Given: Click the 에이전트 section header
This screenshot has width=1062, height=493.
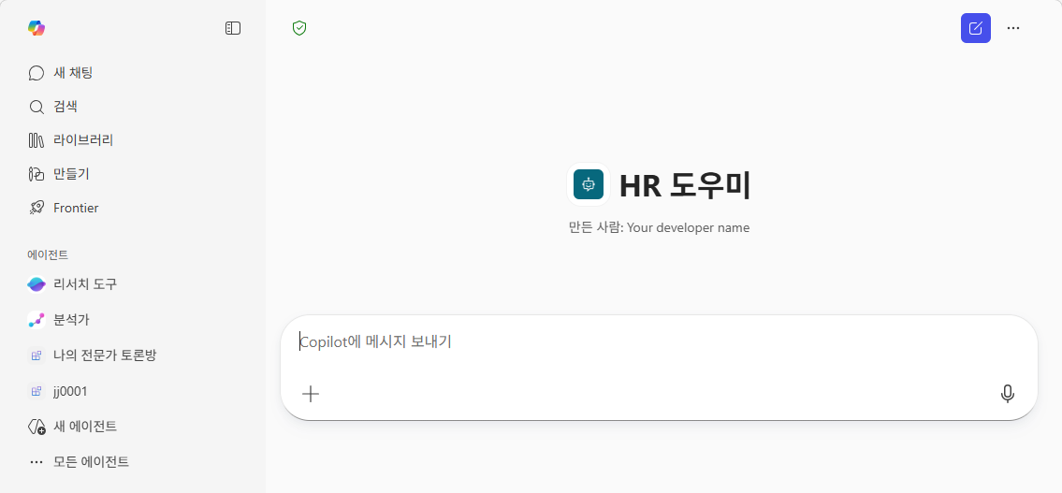Looking at the screenshot, I should pyautogui.click(x=48, y=255).
